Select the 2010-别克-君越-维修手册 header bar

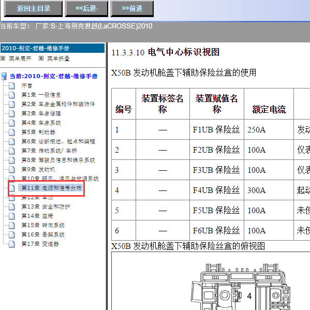[53, 48]
